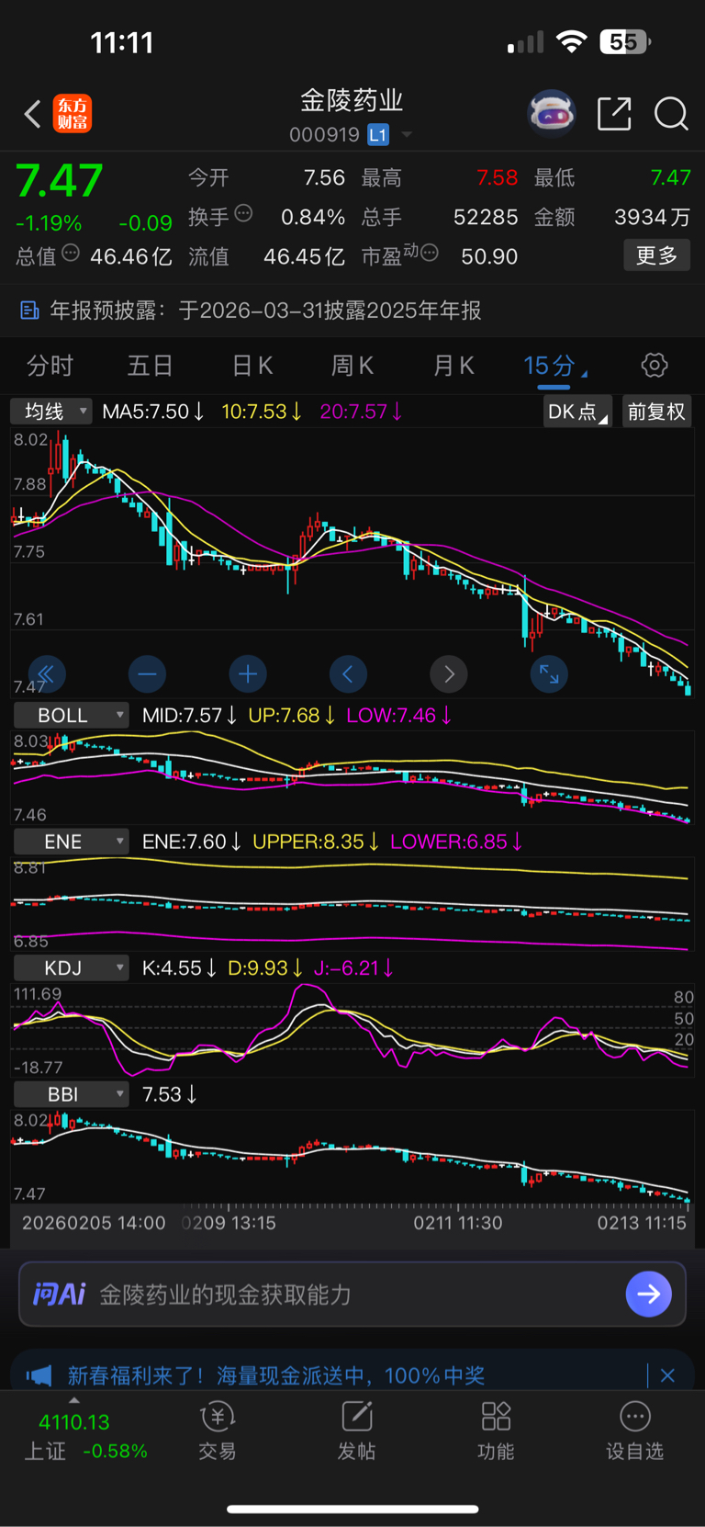The width and height of the screenshot is (705, 1527).
Task: Expand the stock name dropdown arrow
Action: [407, 135]
